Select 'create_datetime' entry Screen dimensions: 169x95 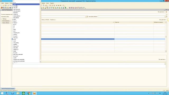pos(17,16)
